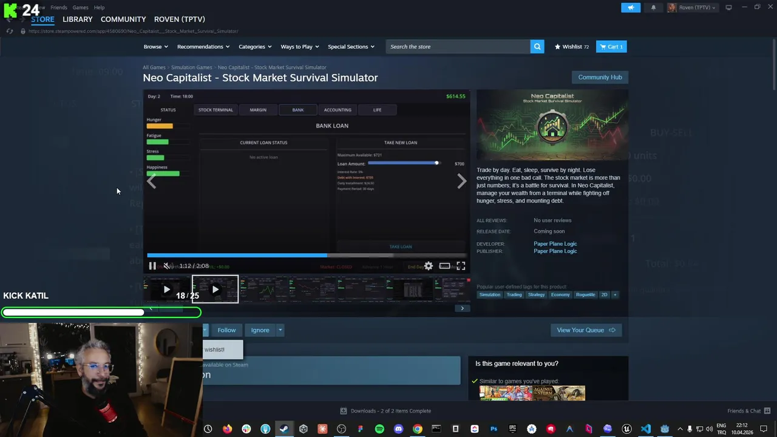The height and width of the screenshot is (437, 777).
Task: Click View Your Queue
Action: [586, 330]
